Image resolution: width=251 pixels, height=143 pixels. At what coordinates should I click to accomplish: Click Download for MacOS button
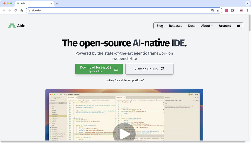[99, 69]
